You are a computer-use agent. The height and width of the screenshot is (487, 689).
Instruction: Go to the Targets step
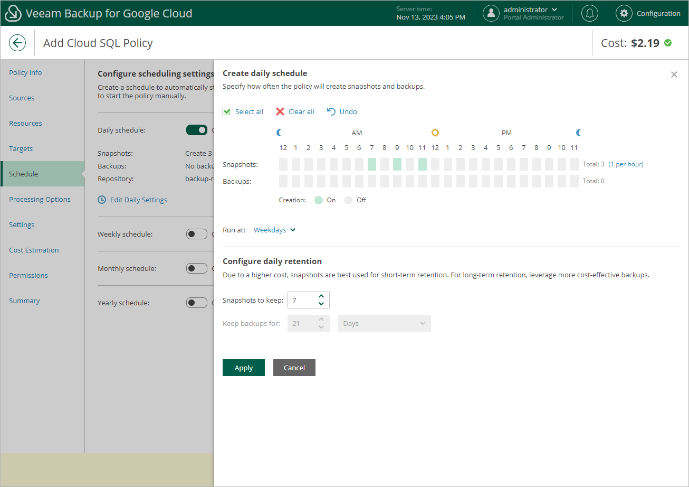pos(42,148)
